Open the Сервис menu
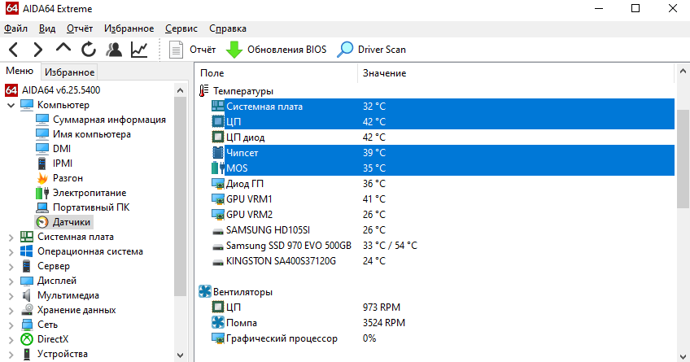Screen dimensions: 690x362 (181, 28)
